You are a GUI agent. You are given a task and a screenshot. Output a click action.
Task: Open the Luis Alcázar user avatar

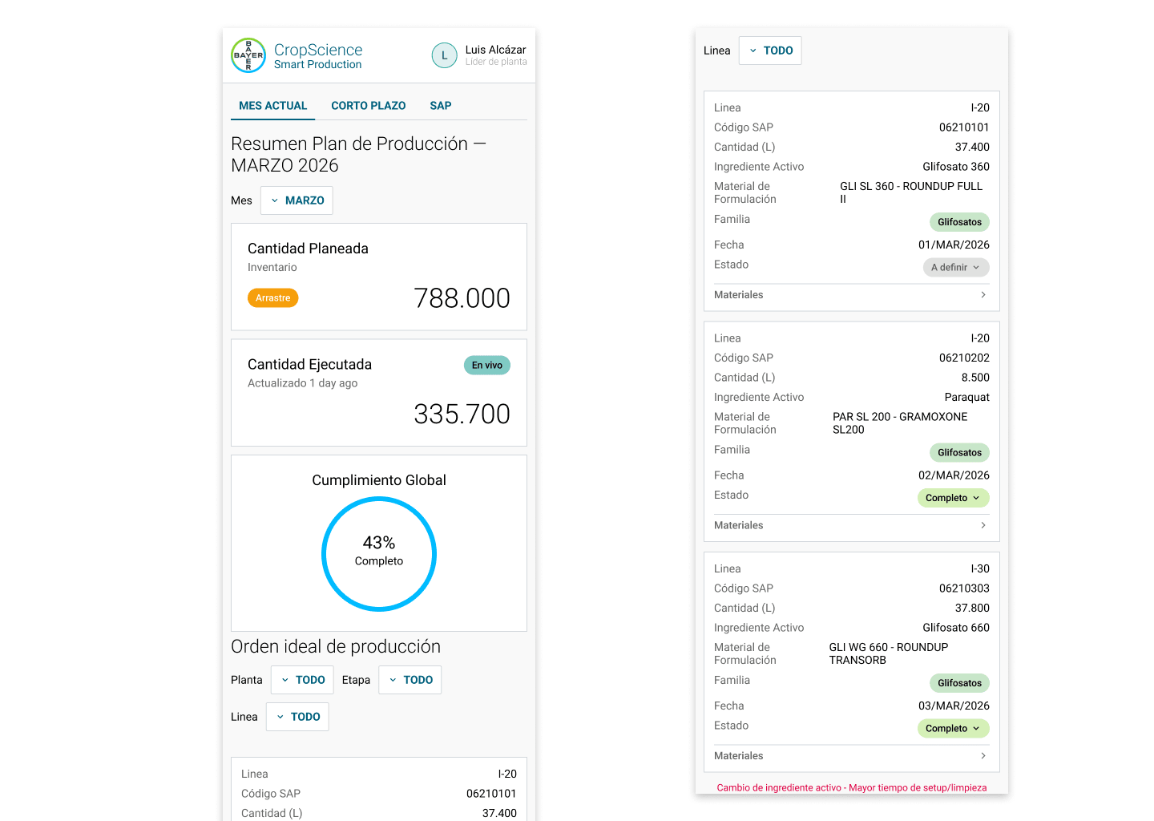pos(445,55)
